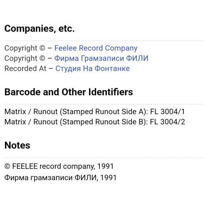
Task: Click the divider under Barcode heading
Action: pyautogui.click(x=104, y=104)
